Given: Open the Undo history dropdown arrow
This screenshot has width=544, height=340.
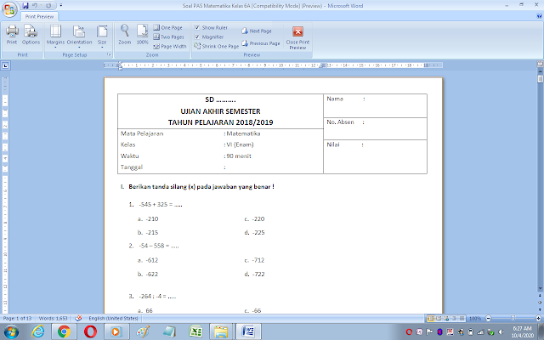Looking at the screenshot, I should coord(41,6).
